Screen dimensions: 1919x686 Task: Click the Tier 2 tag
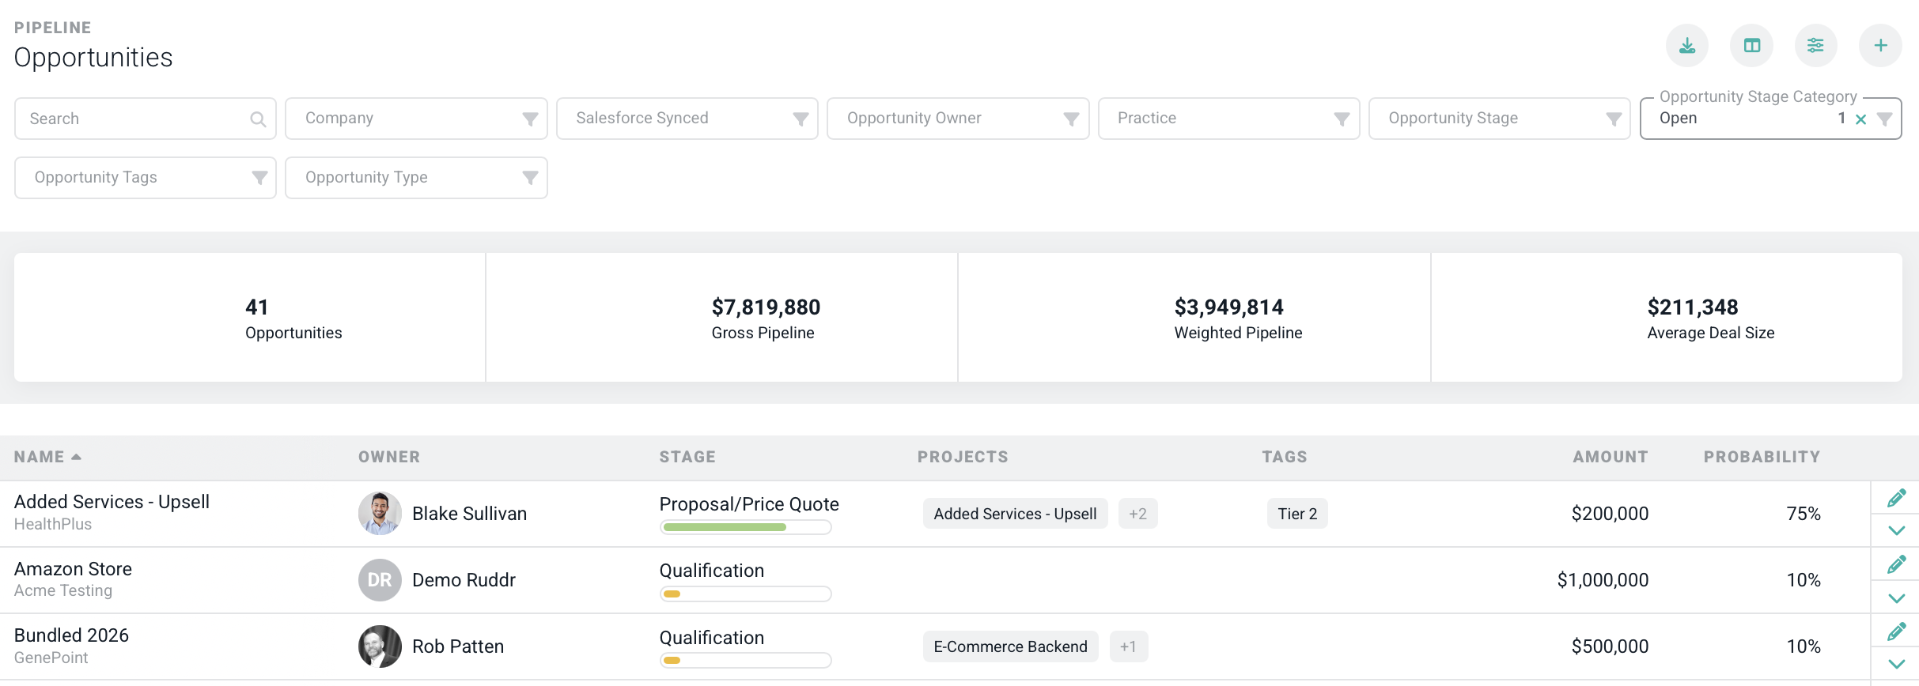click(x=1297, y=514)
